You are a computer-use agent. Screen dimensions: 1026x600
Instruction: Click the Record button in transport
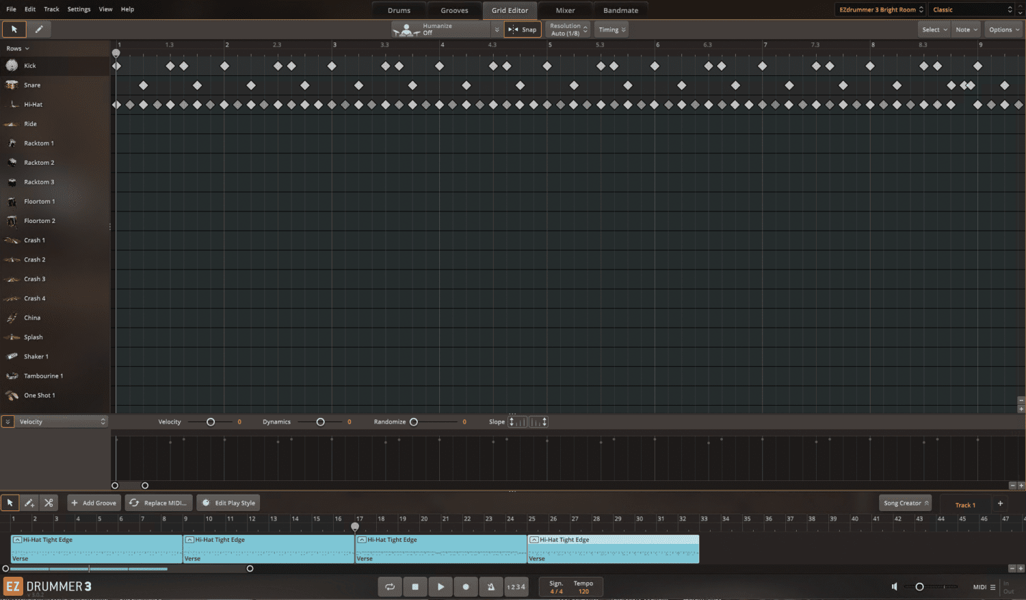tap(466, 587)
